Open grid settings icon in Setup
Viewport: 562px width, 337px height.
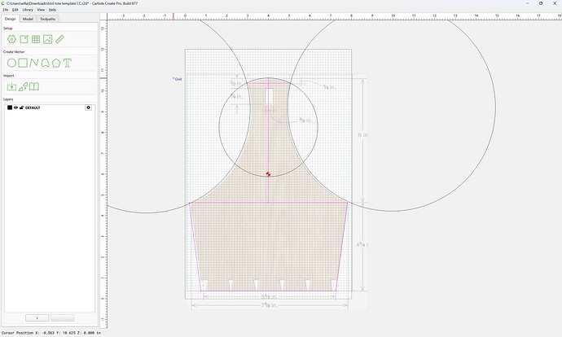pyautogui.click(x=36, y=39)
